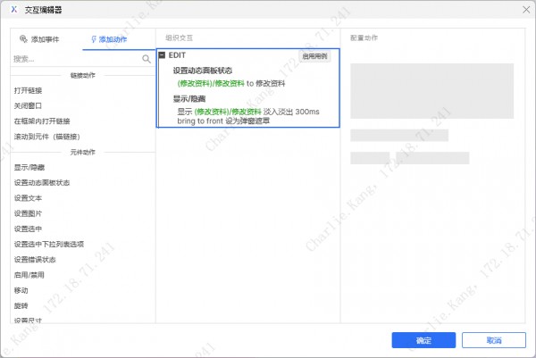Add the 设置文本 action from list
Image resolution: width=536 pixels, height=358 pixels.
pos(28,197)
